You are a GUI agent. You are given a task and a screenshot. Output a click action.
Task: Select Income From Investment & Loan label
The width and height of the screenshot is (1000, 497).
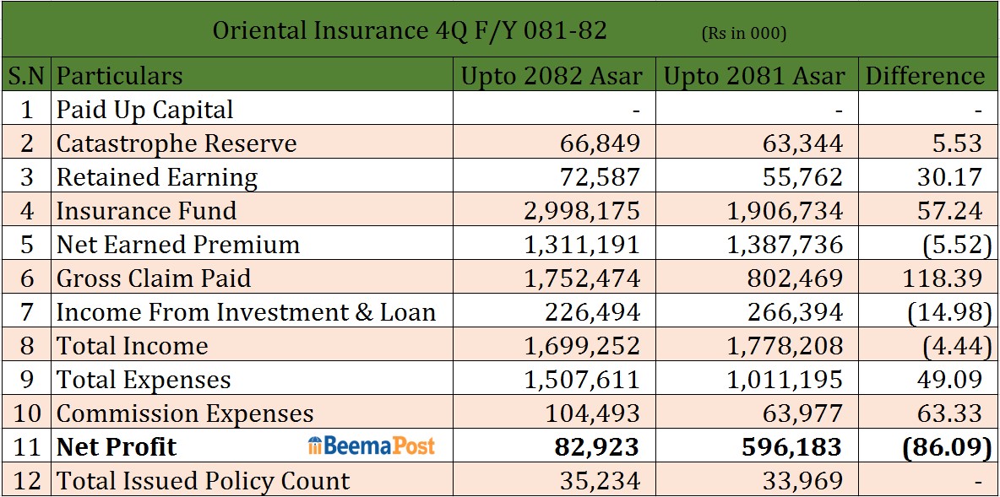click(x=246, y=312)
